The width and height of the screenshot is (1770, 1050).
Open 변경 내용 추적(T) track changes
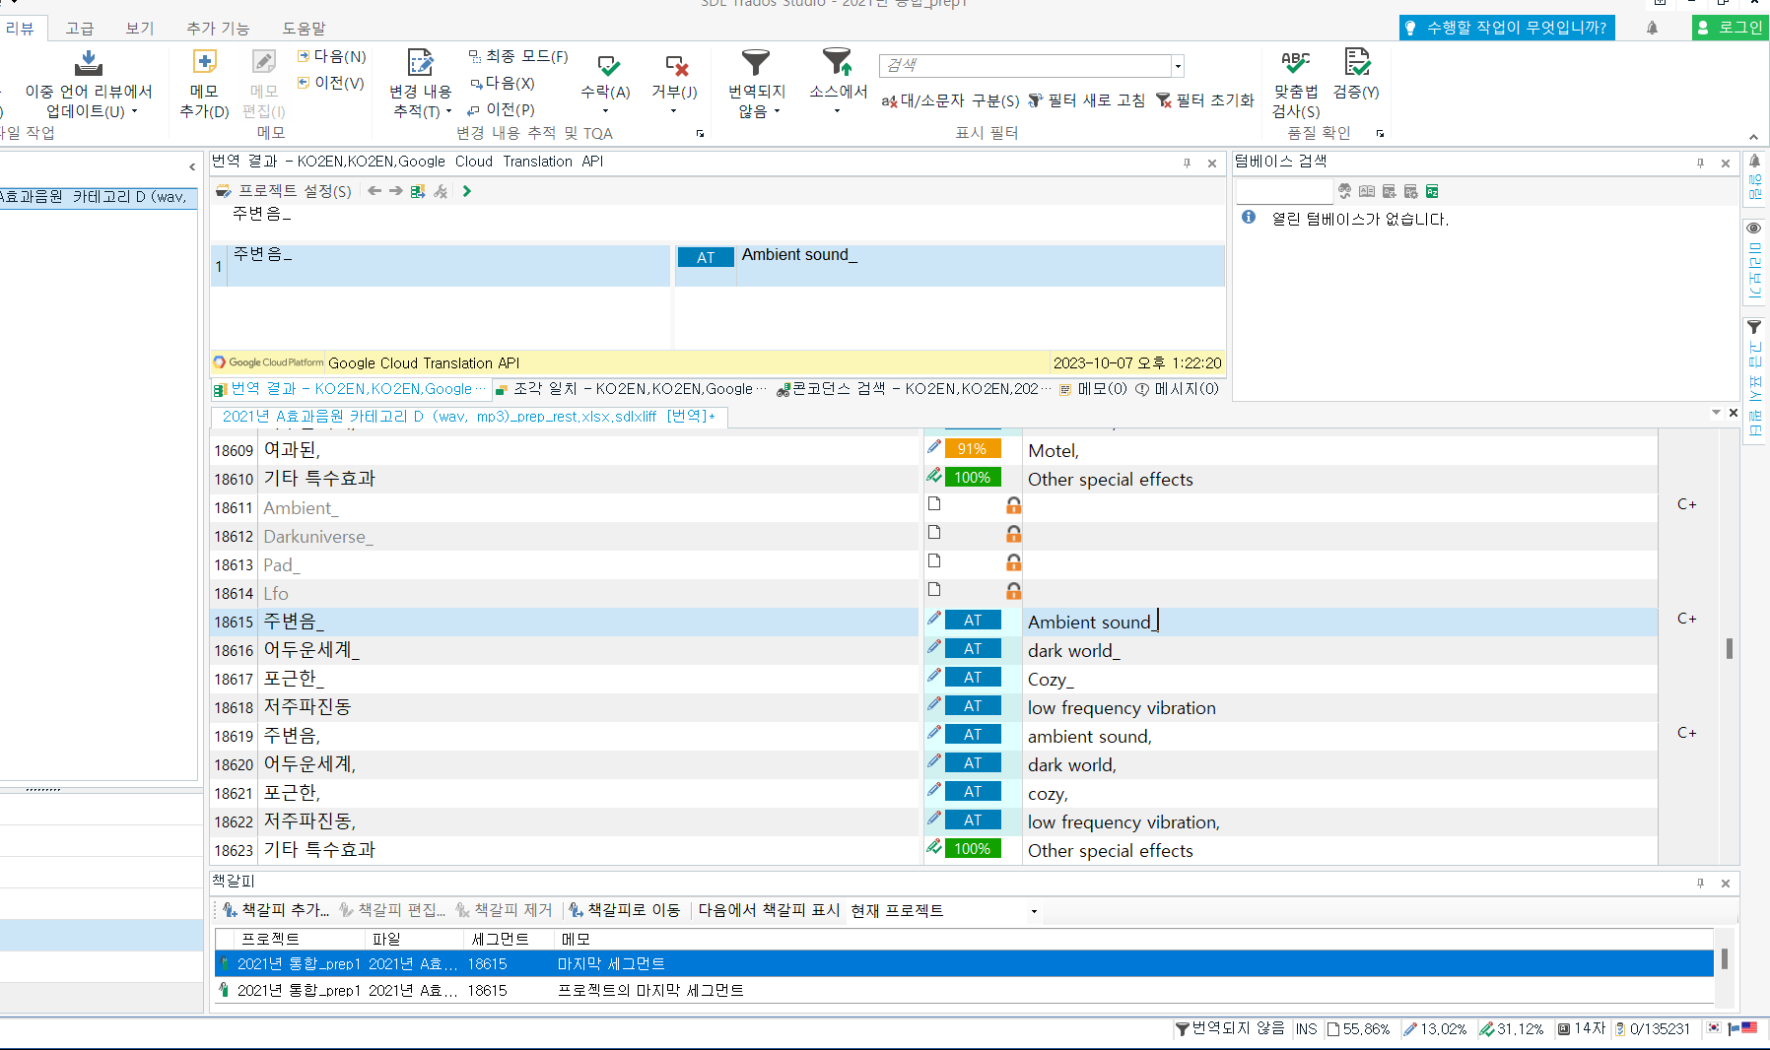tap(421, 86)
